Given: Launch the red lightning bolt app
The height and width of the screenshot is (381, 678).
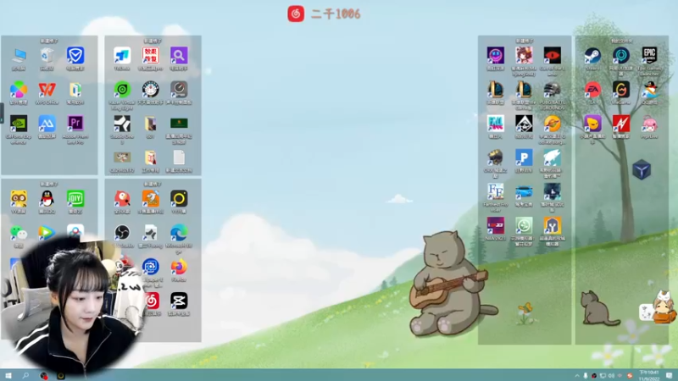Looking at the screenshot, I should (621, 124).
